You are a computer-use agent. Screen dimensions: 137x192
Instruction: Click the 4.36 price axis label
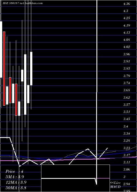[x=127, y=4]
